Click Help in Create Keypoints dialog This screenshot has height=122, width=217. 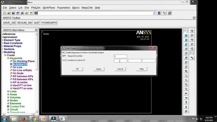(x=142, y=69)
